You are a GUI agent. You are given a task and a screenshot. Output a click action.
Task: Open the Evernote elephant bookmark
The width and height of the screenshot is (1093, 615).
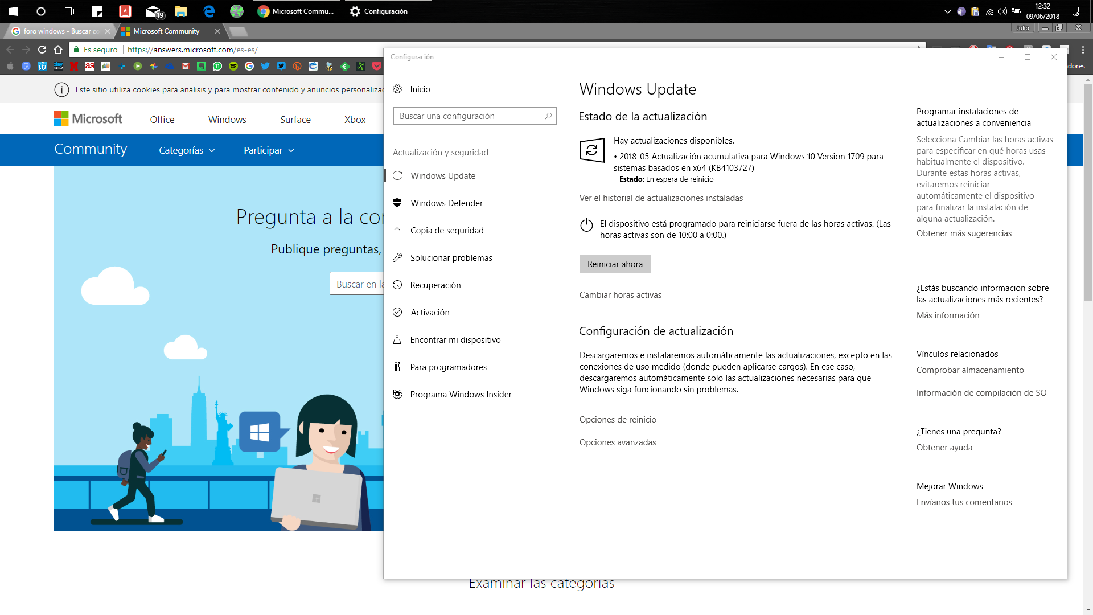(x=202, y=66)
